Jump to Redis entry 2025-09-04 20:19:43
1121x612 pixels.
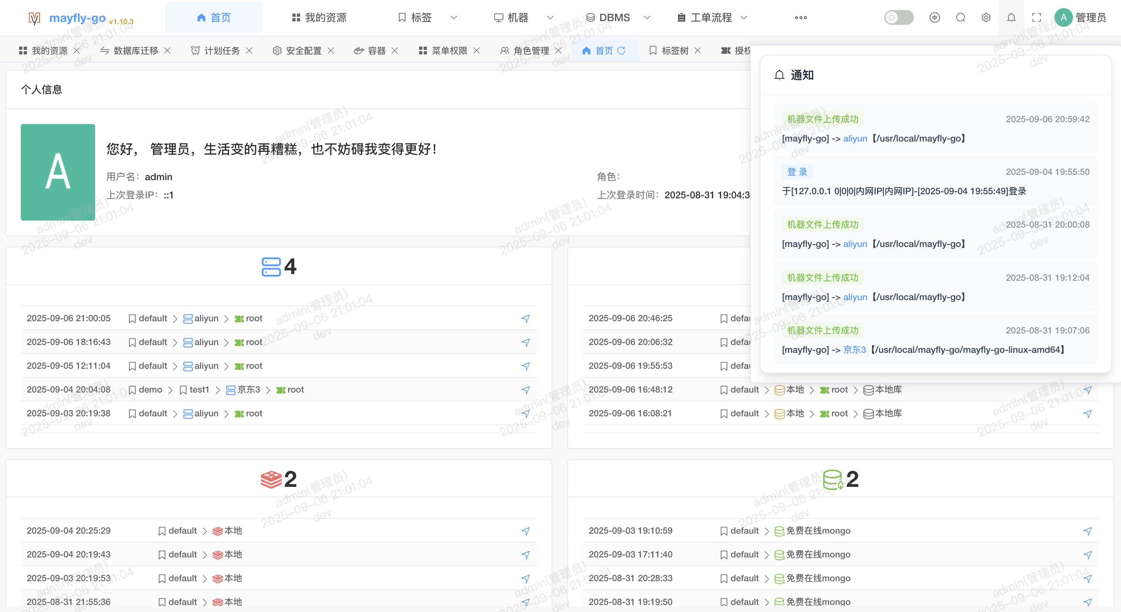pyautogui.click(x=525, y=555)
